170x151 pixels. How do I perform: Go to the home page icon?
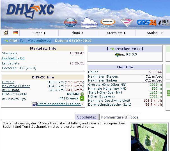(x=6, y=32)
